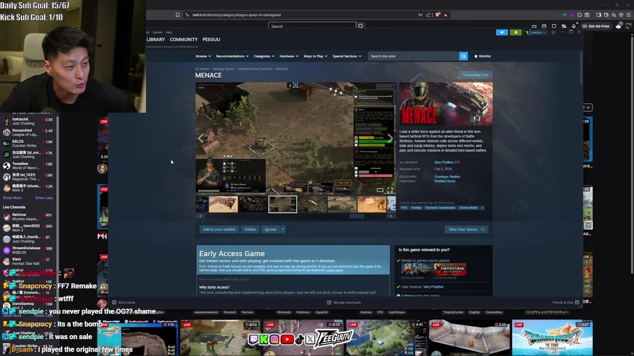Image resolution: width=634 pixels, height=356 pixels.
Task: Click the right scroll arrow under screenshot thumbnails
Action: click(x=390, y=216)
